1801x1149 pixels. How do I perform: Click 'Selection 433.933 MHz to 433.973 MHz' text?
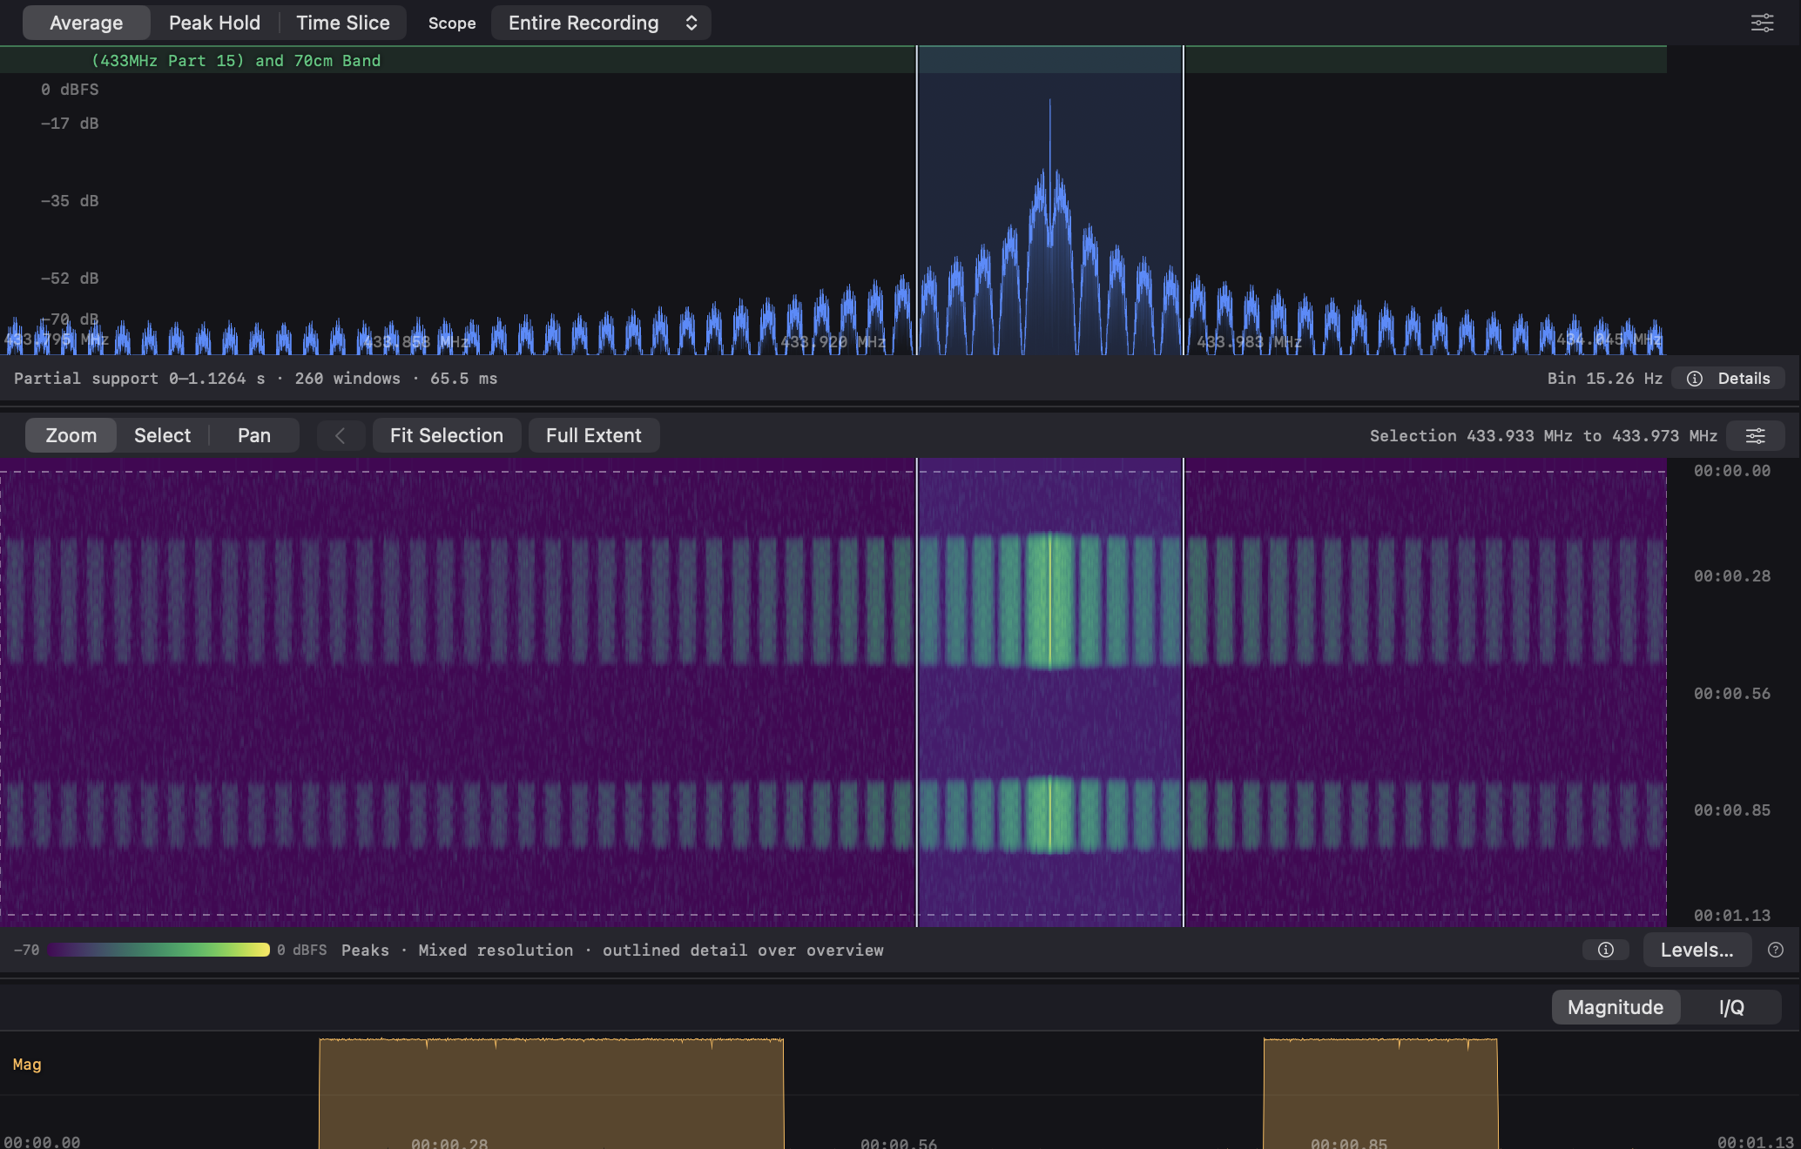click(1543, 436)
